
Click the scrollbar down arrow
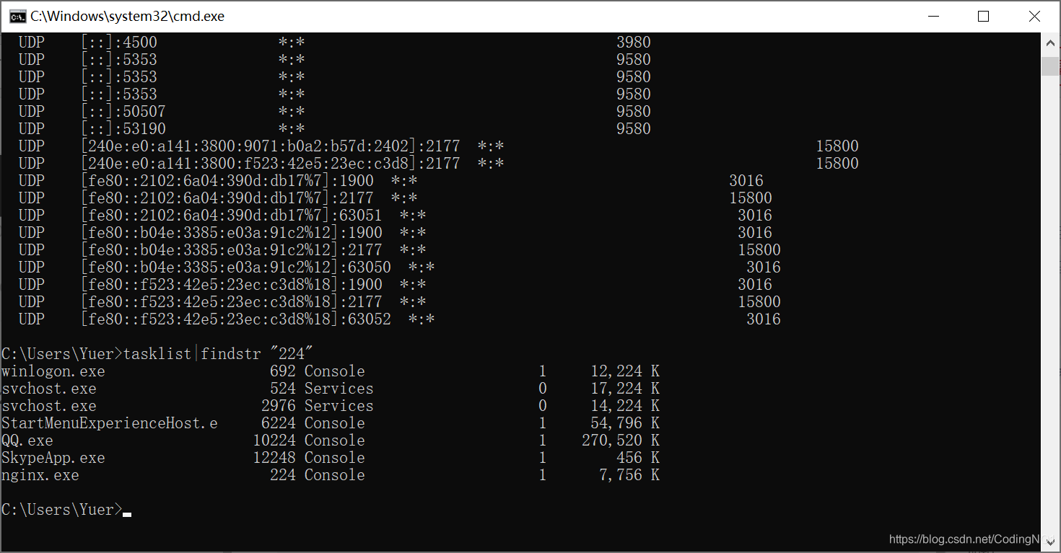(x=1050, y=542)
